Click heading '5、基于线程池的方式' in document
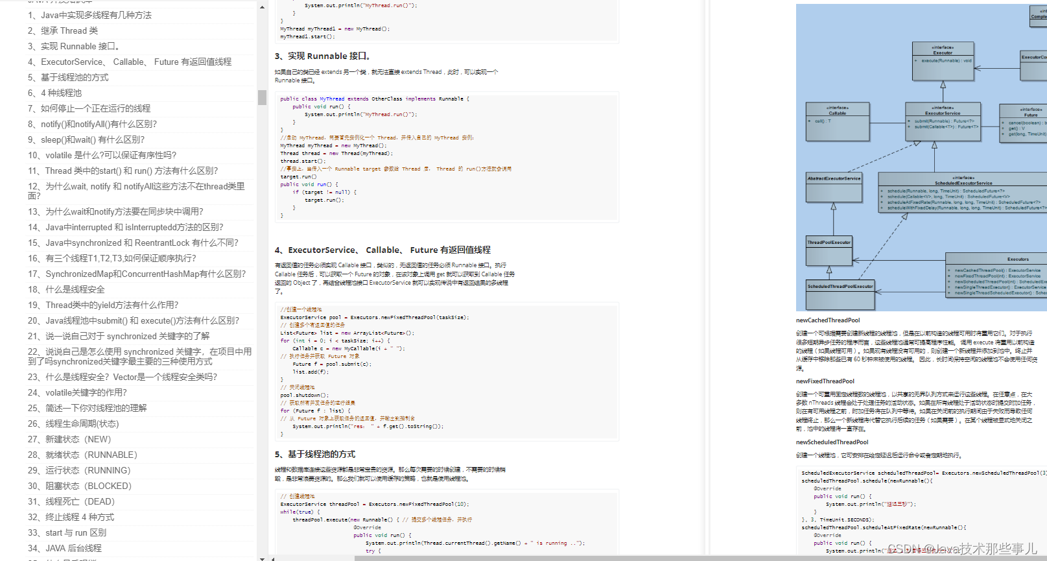The image size is (1047, 561). click(315, 454)
